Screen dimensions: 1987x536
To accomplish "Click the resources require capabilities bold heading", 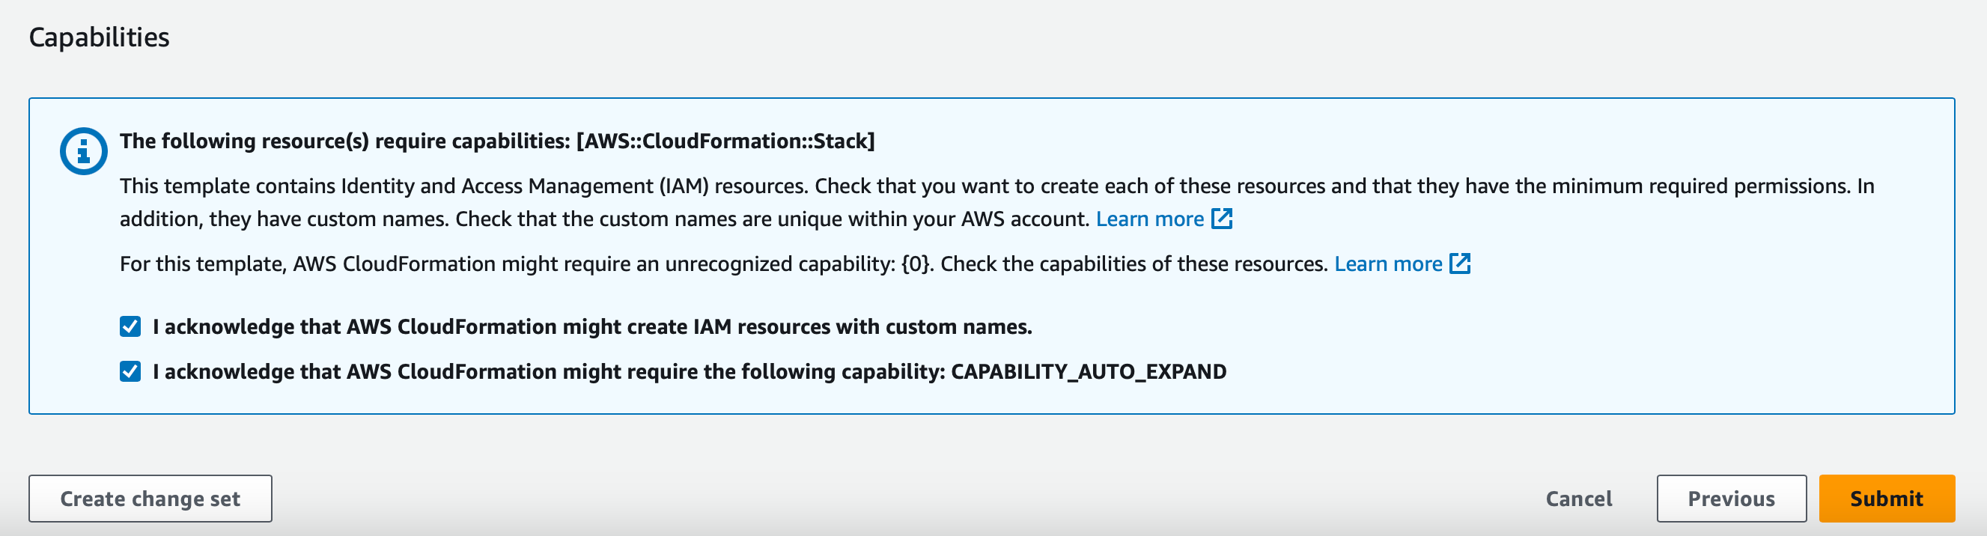I will (x=498, y=141).
